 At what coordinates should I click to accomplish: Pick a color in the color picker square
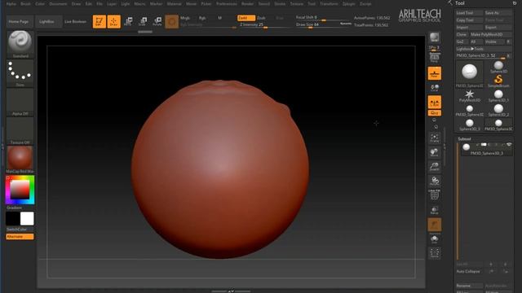[x=20, y=190]
